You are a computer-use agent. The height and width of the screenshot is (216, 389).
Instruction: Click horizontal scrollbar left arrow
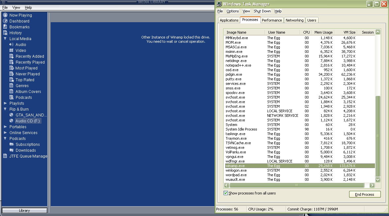(227, 185)
